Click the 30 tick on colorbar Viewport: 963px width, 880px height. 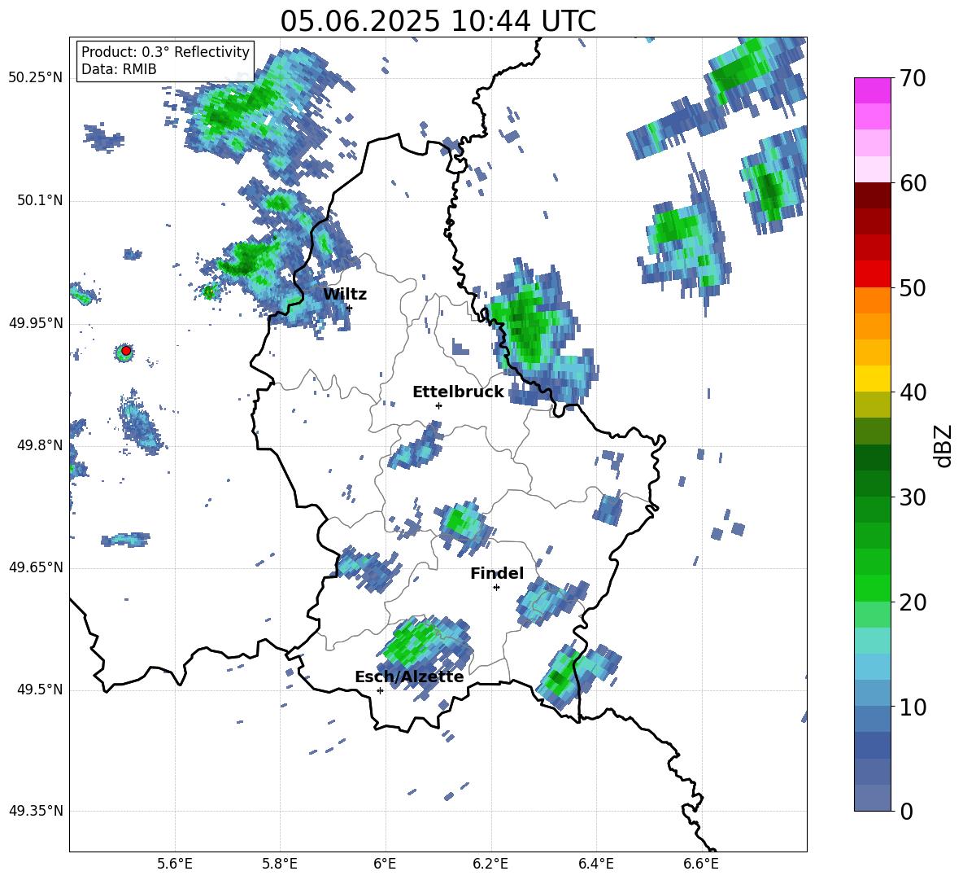point(913,497)
